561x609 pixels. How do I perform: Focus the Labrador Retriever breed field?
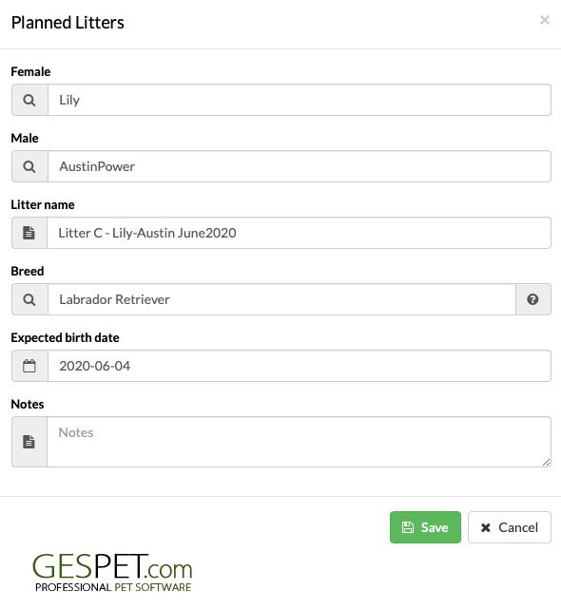click(281, 299)
